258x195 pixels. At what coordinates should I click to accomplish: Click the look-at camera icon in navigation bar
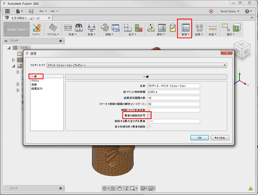pos(113,189)
